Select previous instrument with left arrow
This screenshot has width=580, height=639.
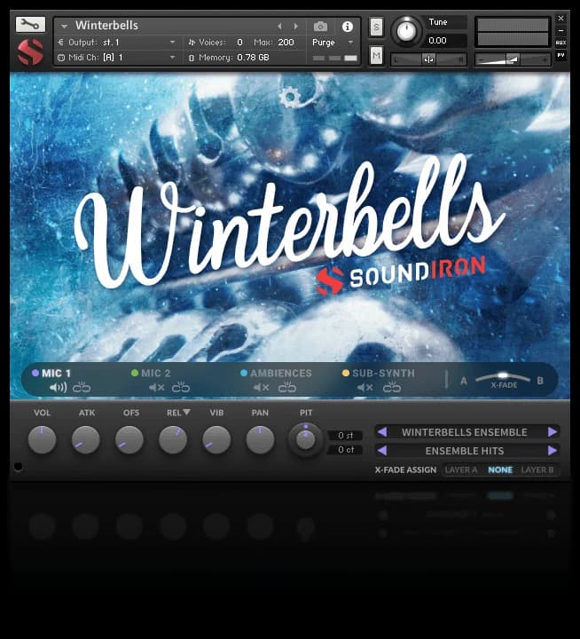[279, 27]
